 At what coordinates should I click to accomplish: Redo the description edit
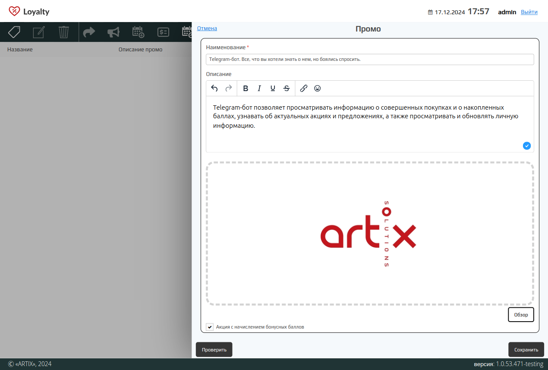(229, 89)
